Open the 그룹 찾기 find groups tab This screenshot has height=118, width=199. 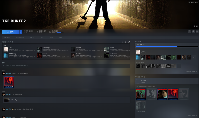pos(32,37)
